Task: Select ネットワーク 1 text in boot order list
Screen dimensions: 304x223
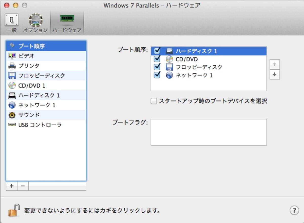Action: click(x=194, y=75)
